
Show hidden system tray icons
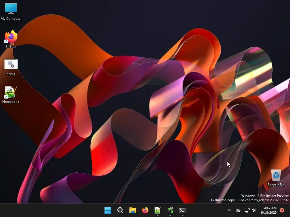click(x=229, y=210)
